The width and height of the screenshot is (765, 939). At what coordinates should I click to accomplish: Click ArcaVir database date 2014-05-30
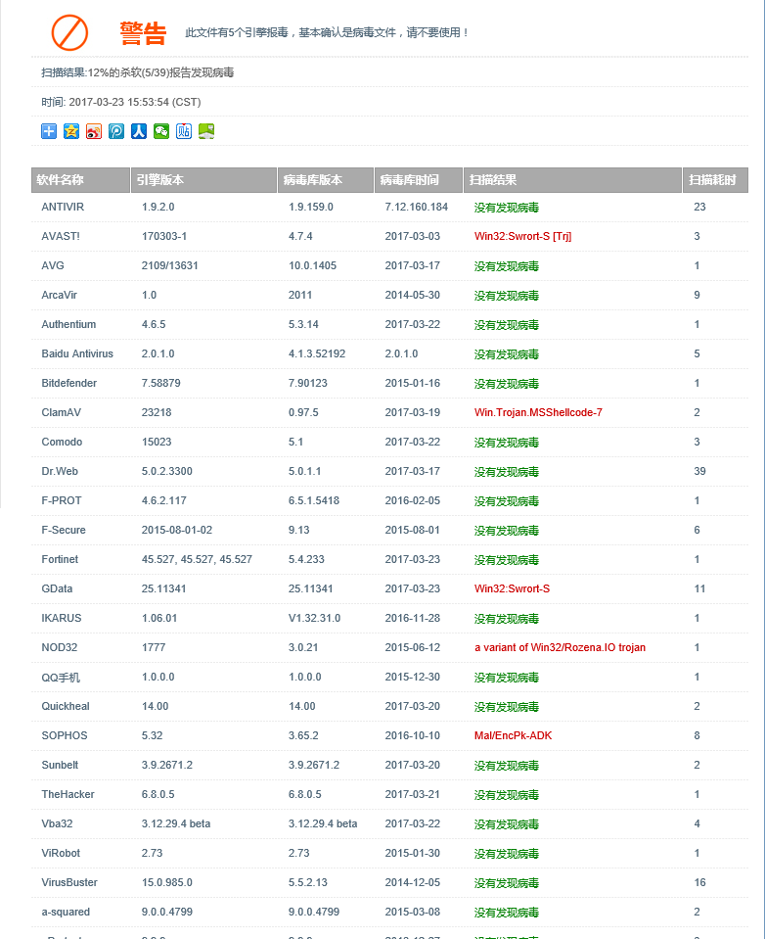pyautogui.click(x=413, y=295)
